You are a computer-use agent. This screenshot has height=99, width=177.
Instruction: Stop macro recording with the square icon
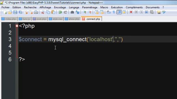point(136,12)
